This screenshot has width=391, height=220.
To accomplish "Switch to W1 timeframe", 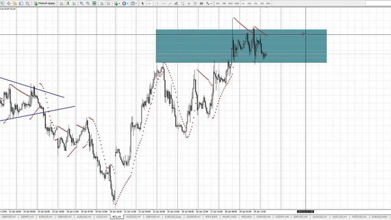I will [262, 4].
